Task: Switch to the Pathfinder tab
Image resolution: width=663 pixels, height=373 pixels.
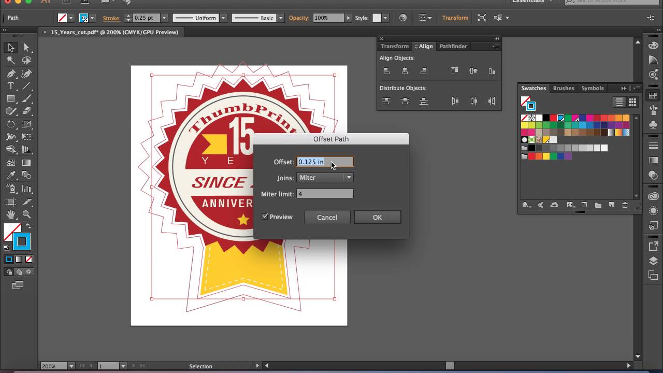Action: (453, 46)
